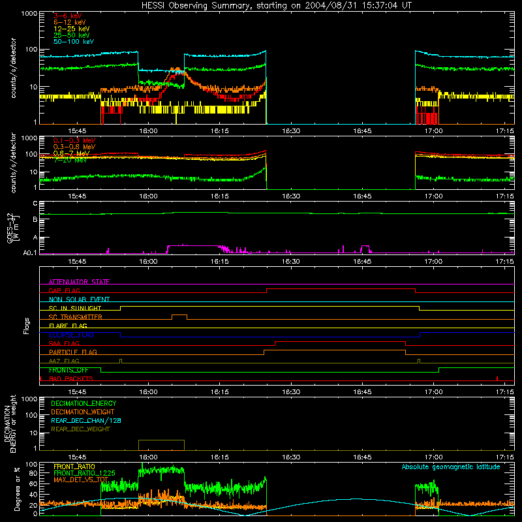Select the PARTICLE_FLAG label

tap(73, 352)
